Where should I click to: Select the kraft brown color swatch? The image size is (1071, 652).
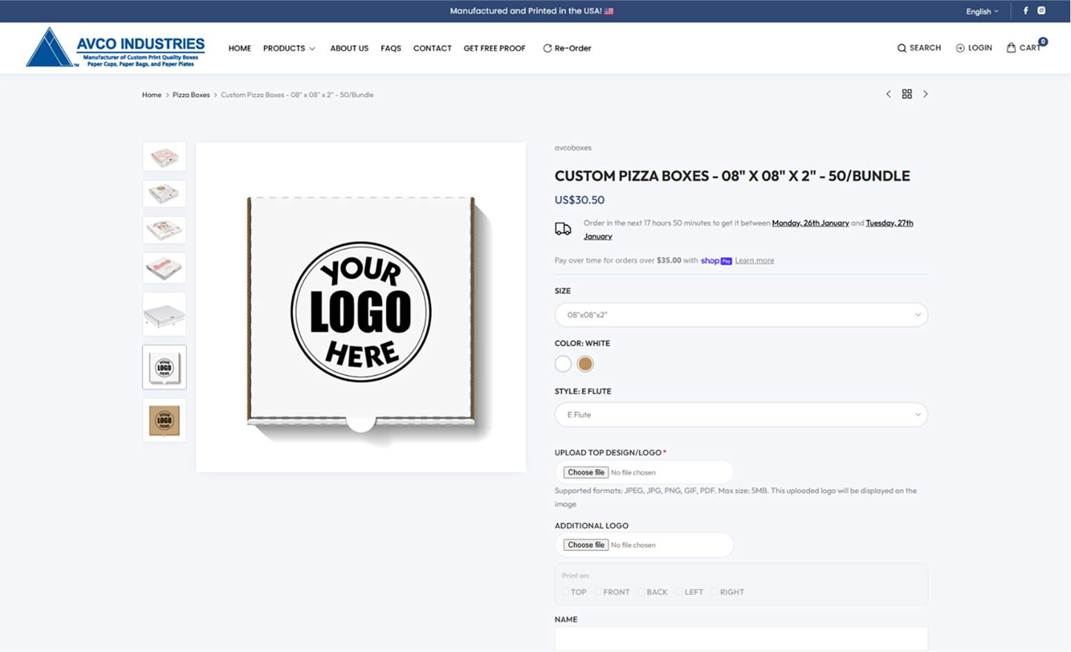[585, 364]
